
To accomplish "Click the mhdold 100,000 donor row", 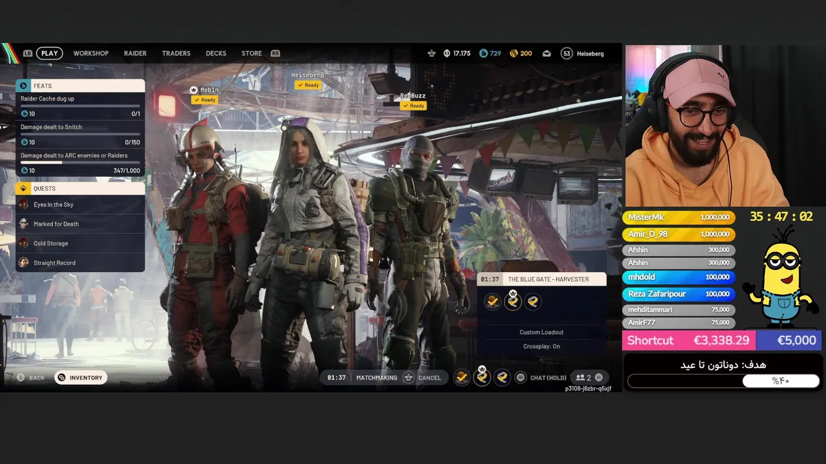I will pos(678,277).
